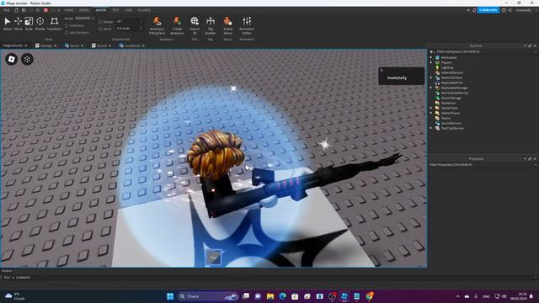Activate the Transform tool
The height and width of the screenshot is (303, 539).
(54, 24)
